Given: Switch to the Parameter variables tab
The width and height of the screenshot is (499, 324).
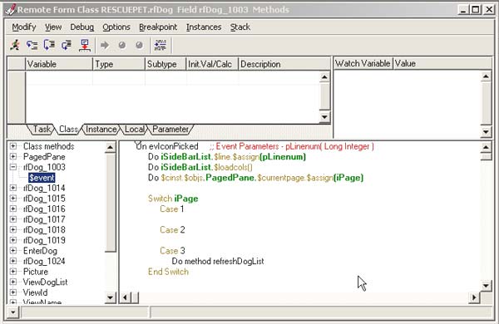Looking at the screenshot, I should (170, 129).
